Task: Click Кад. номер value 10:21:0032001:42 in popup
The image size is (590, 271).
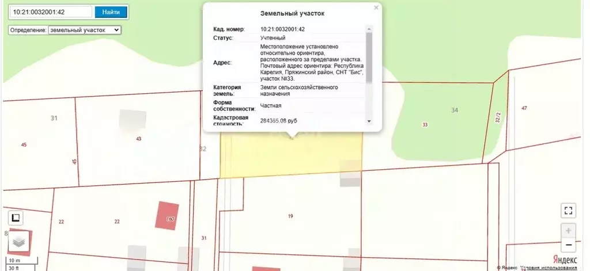Action: click(282, 29)
